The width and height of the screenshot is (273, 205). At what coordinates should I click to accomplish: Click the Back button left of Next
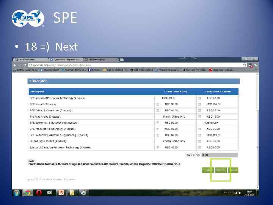coord(207,170)
